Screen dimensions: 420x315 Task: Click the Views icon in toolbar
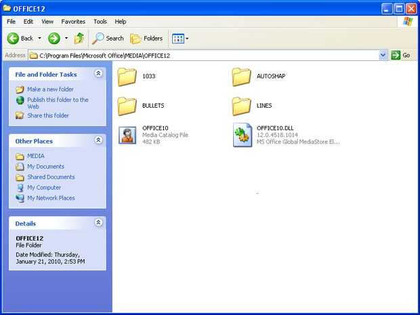[x=178, y=39]
